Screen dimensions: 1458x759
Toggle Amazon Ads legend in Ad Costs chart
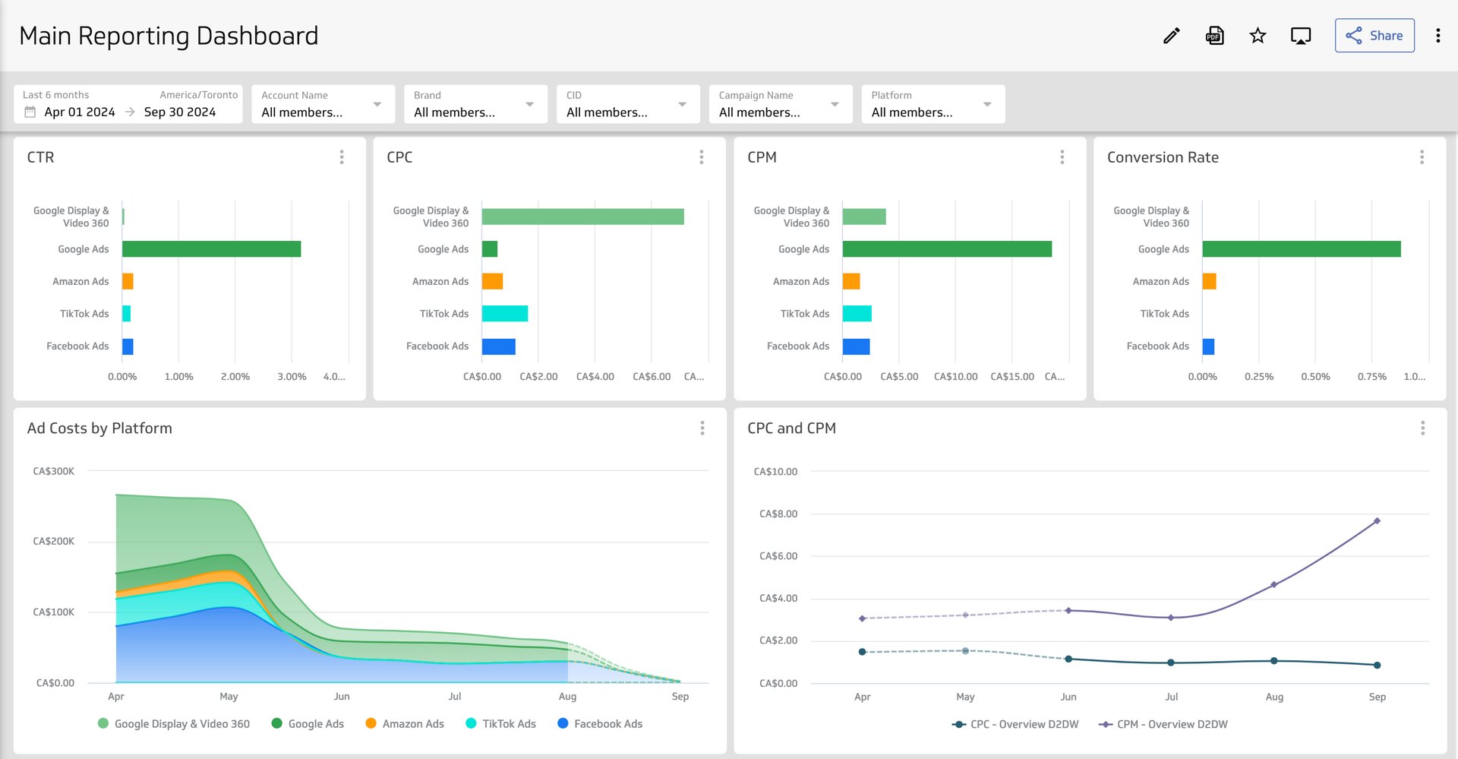[405, 724]
